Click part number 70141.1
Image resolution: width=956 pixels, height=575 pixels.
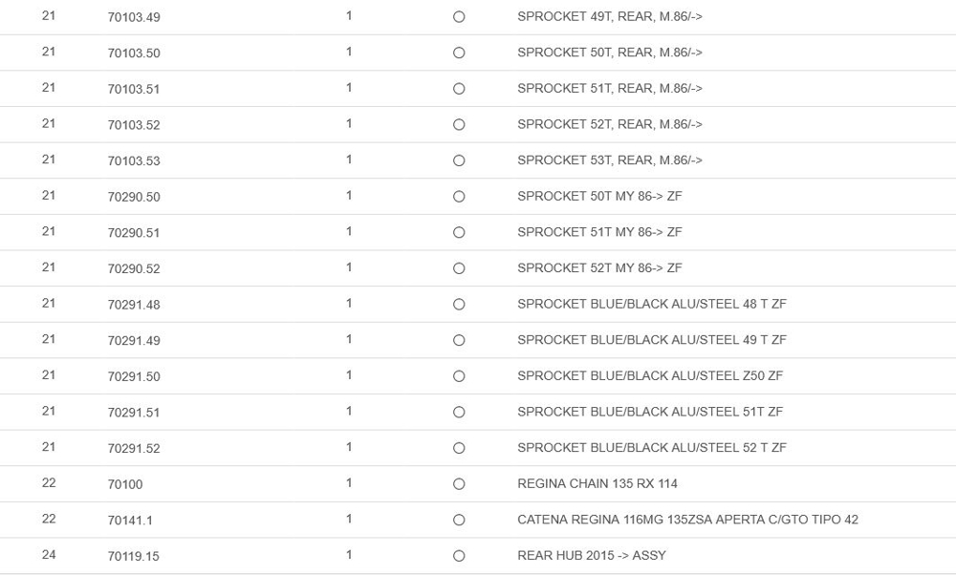click(x=130, y=521)
